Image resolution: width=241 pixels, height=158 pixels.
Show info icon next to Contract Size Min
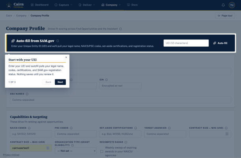click(226, 128)
